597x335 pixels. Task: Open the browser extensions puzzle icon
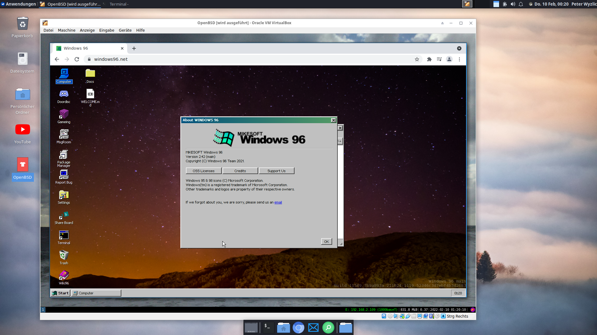pos(429,59)
